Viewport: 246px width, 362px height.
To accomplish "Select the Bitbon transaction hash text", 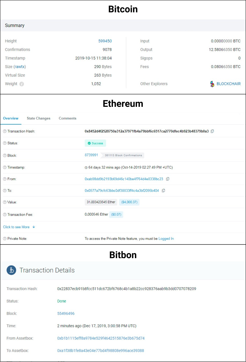I will [127, 289].
